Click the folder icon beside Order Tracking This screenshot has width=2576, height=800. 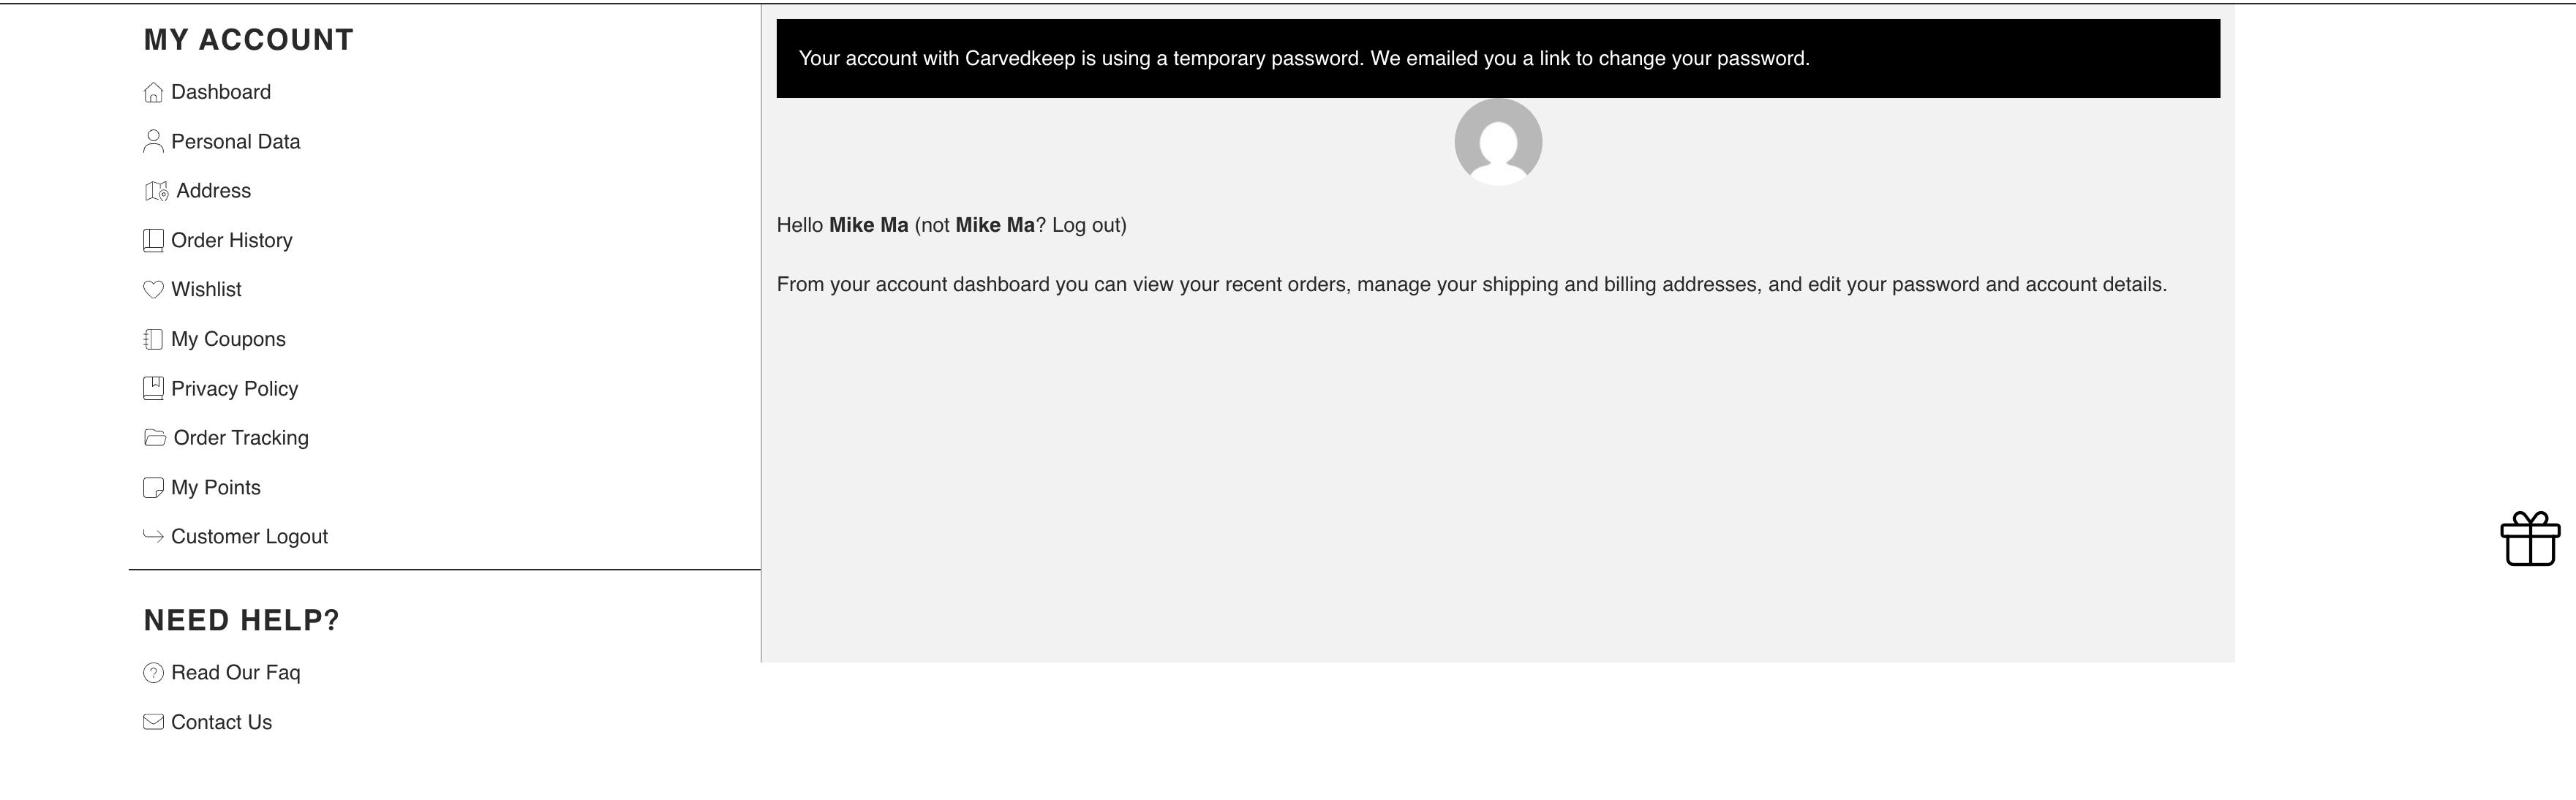[155, 438]
